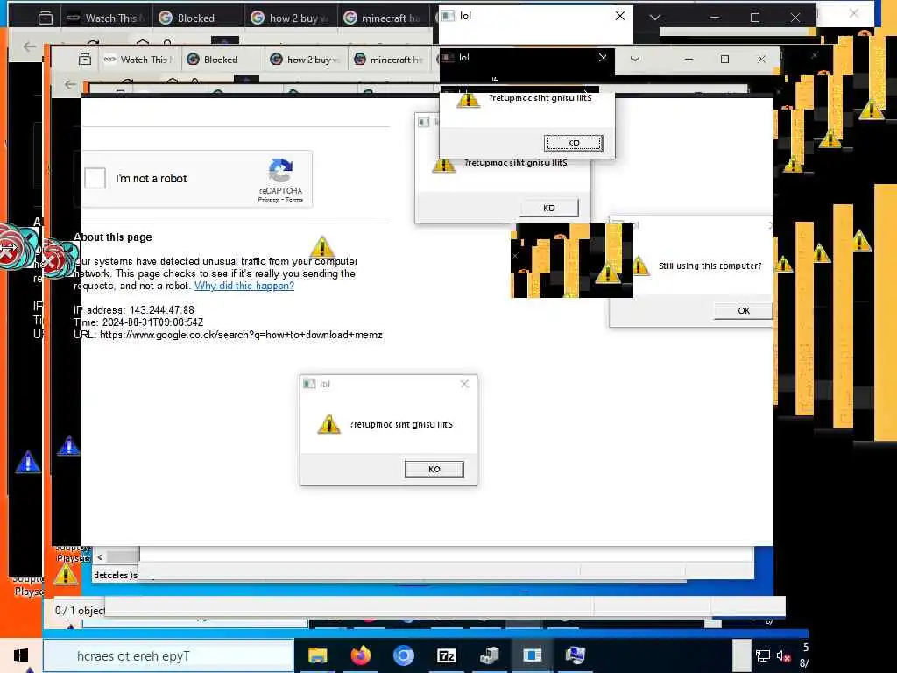Close the black-titled lol window
This screenshot has width=897, height=673.
tap(603, 57)
